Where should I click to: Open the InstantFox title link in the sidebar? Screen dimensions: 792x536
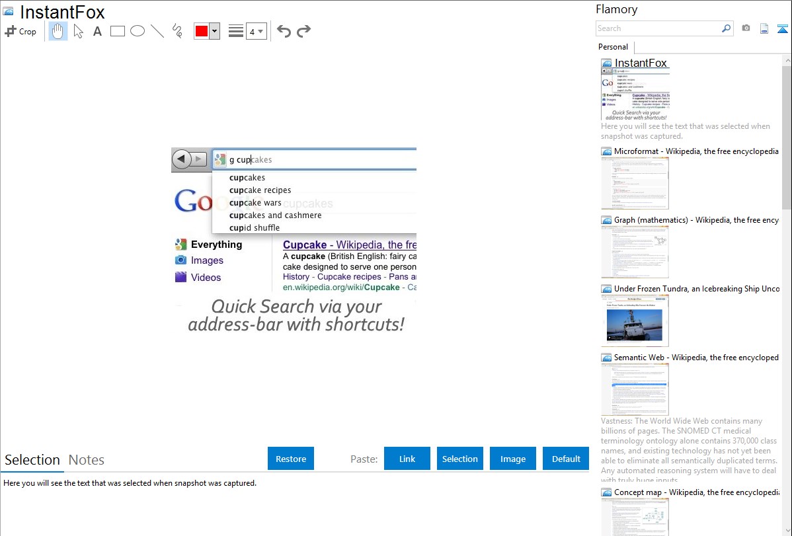pos(641,63)
